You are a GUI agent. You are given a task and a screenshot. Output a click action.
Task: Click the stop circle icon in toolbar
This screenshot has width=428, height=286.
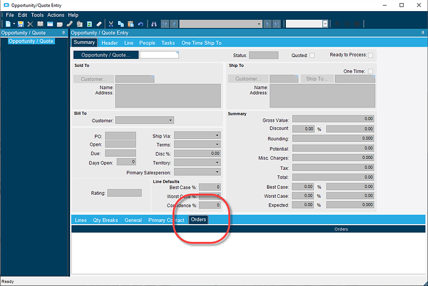pos(357,24)
